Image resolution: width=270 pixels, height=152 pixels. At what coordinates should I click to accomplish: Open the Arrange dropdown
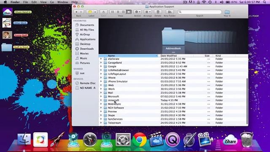point(148,12)
